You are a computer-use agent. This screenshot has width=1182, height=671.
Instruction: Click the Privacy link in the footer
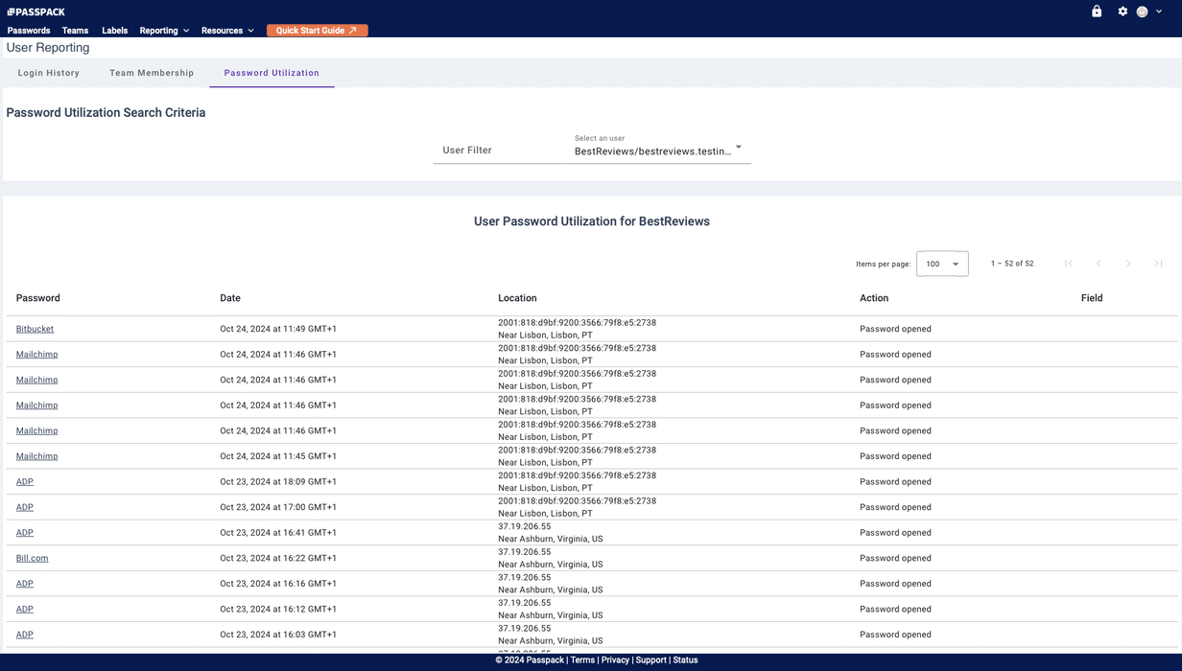click(615, 659)
